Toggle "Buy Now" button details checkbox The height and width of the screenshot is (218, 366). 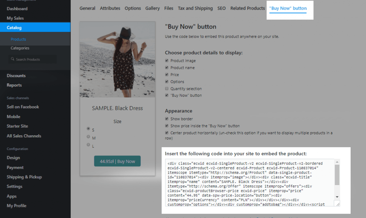coord(167,95)
